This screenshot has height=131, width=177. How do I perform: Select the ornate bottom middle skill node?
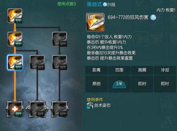point(37,109)
